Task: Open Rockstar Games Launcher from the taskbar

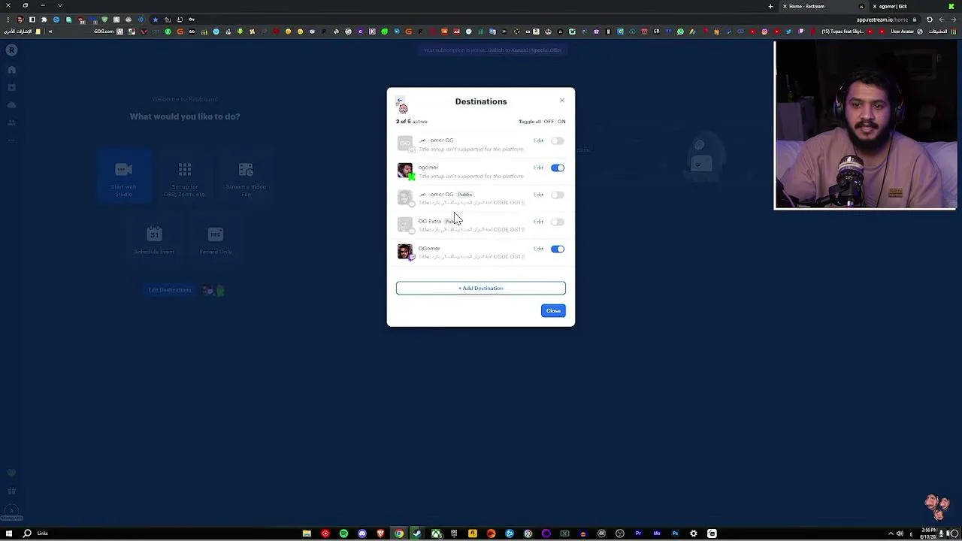Action: [x=473, y=533]
